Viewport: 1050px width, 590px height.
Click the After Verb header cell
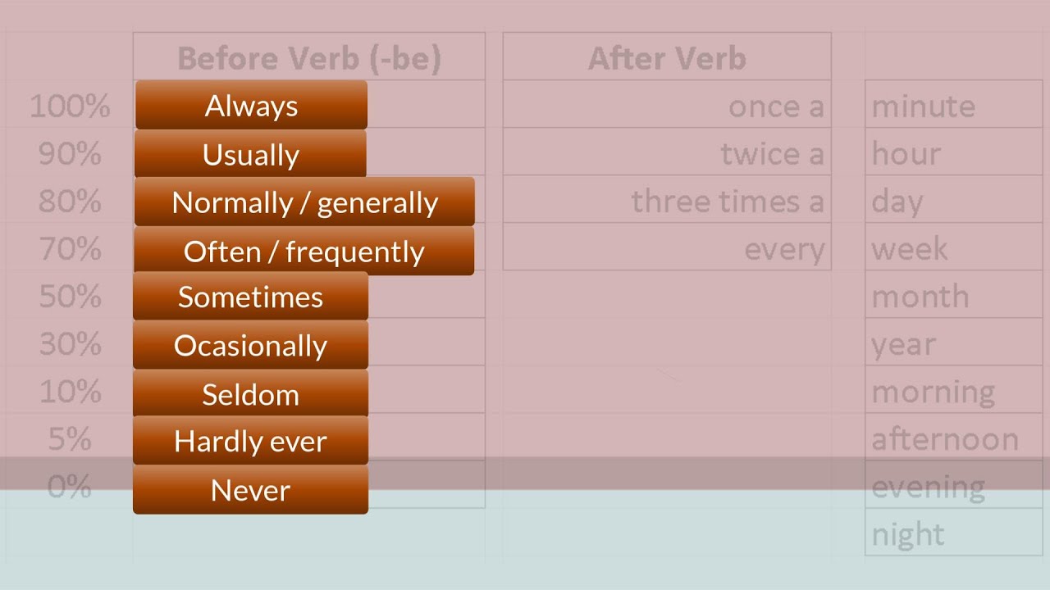point(667,57)
